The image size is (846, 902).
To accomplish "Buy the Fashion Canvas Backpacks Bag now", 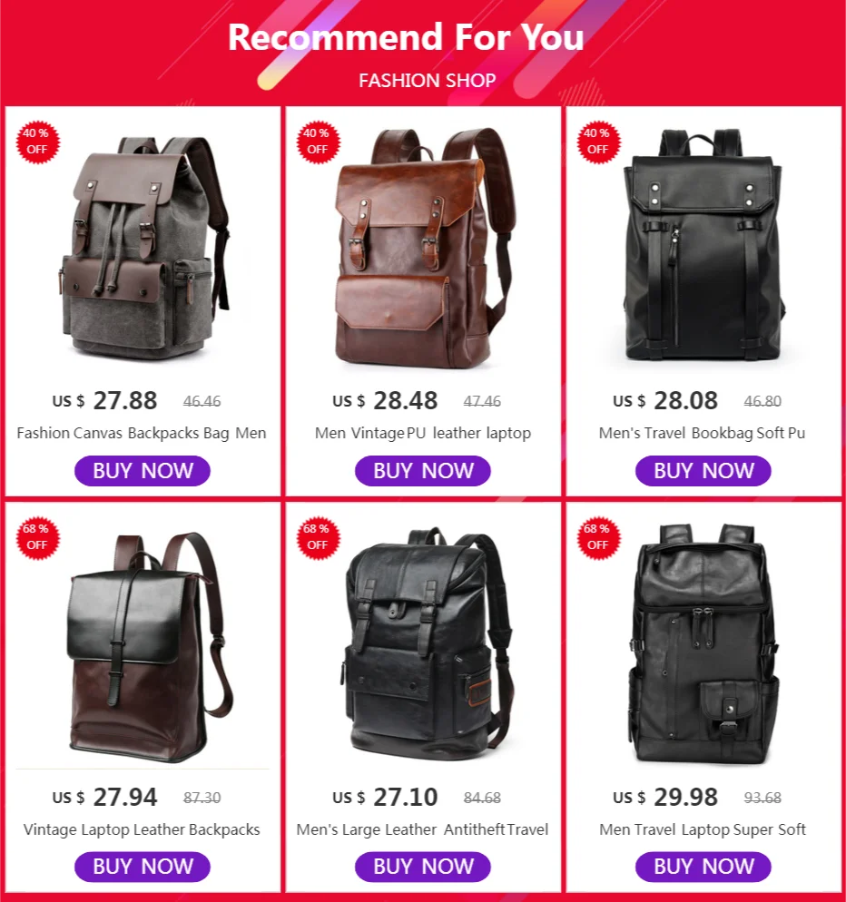I will 143,471.
